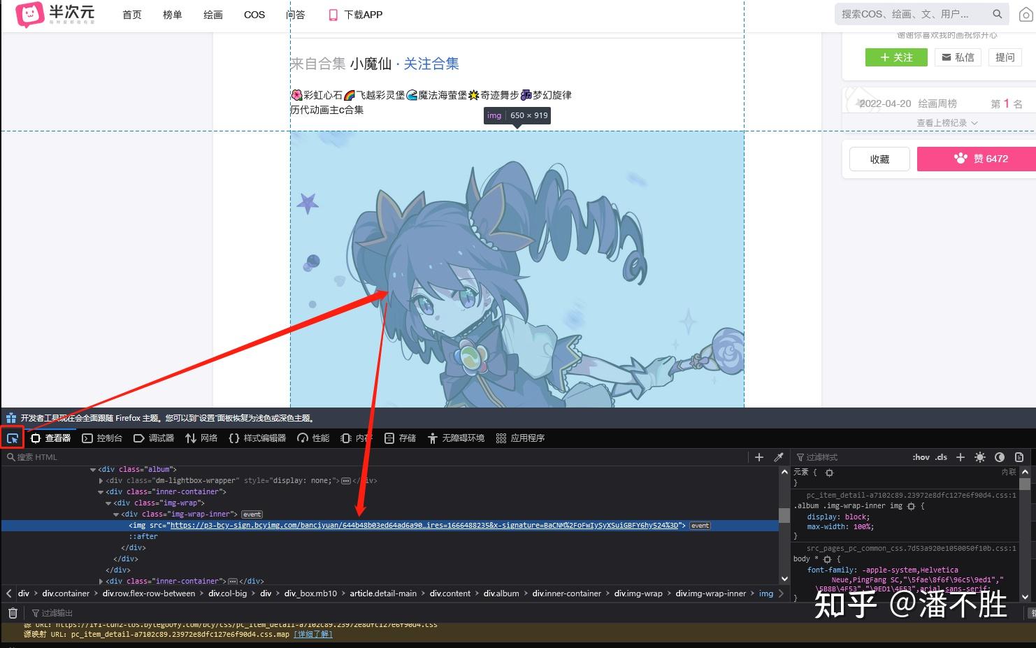The image size is (1036, 648).
Task: Open the 网络 network tab
Action: [x=201, y=438]
